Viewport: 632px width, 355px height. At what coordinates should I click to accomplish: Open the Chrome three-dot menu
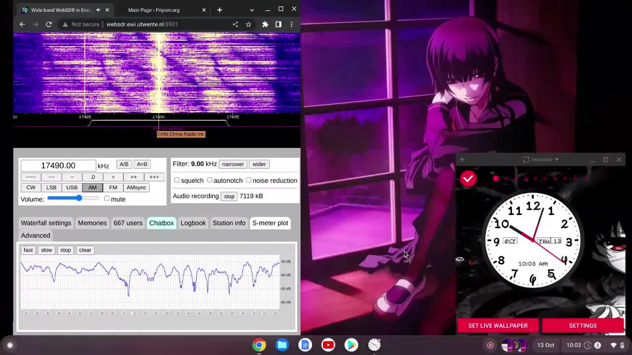[x=291, y=24]
